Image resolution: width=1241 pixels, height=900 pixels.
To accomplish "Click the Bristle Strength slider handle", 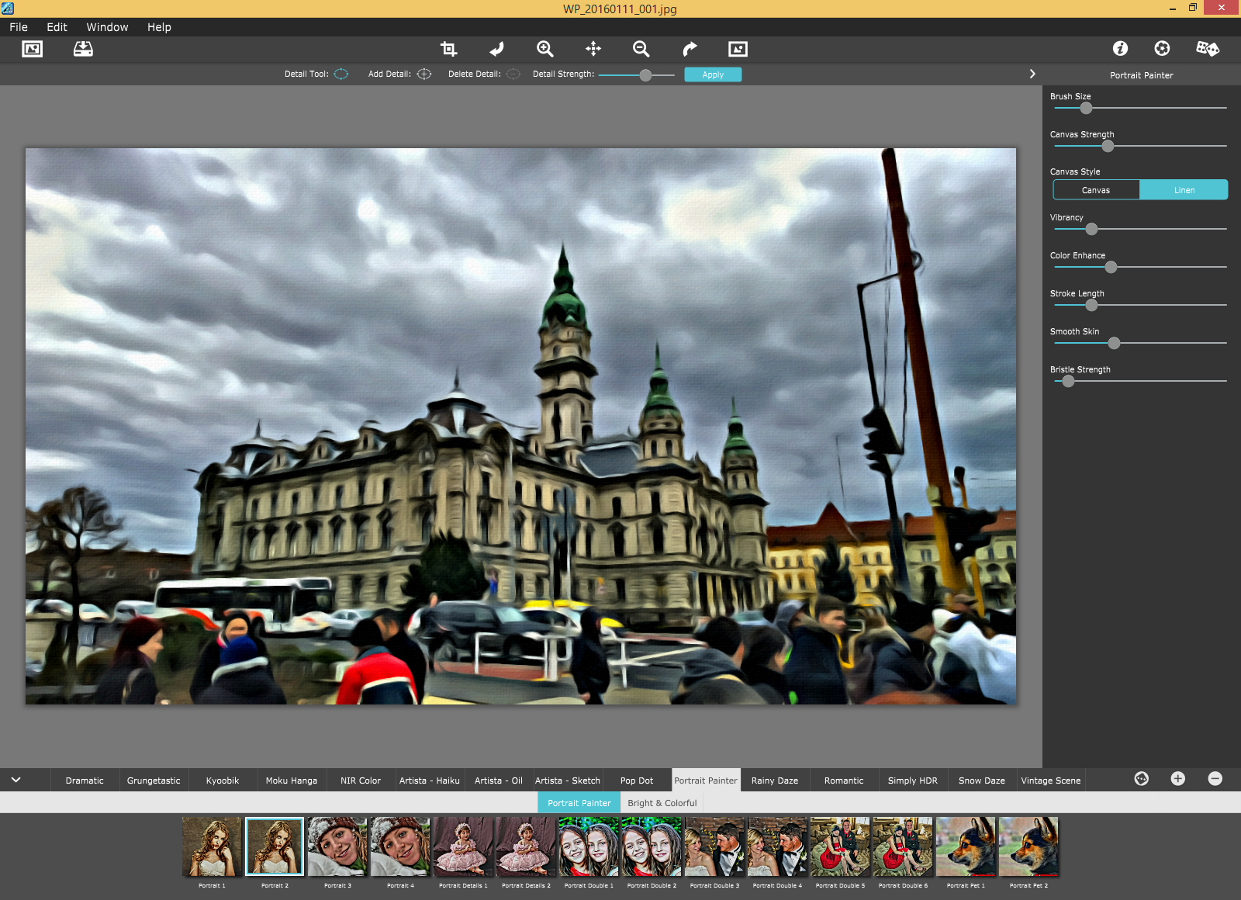I will coord(1068,381).
